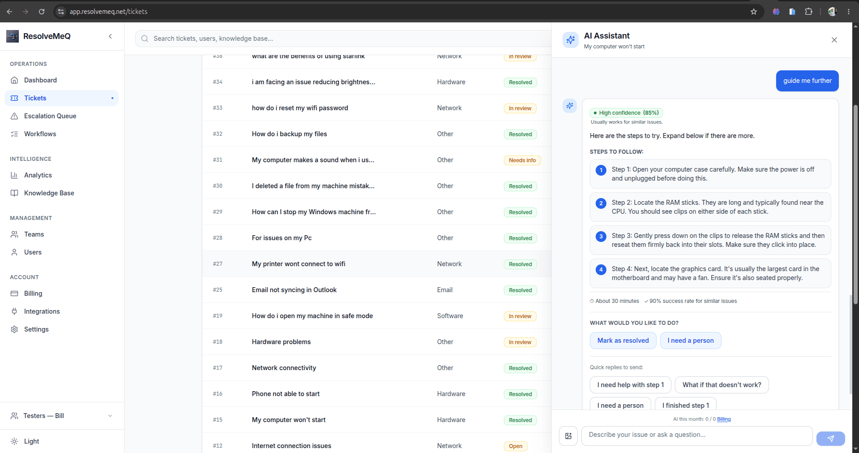Collapse the sidebar with chevron
Screen dimensions: 859x453
pos(110,36)
